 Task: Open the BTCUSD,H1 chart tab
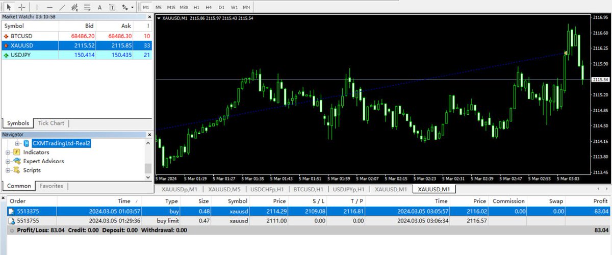(310, 189)
